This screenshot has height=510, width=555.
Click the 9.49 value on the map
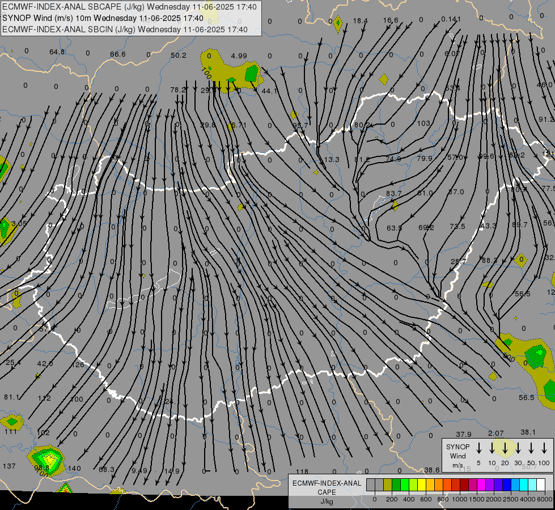click(x=139, y=471)
